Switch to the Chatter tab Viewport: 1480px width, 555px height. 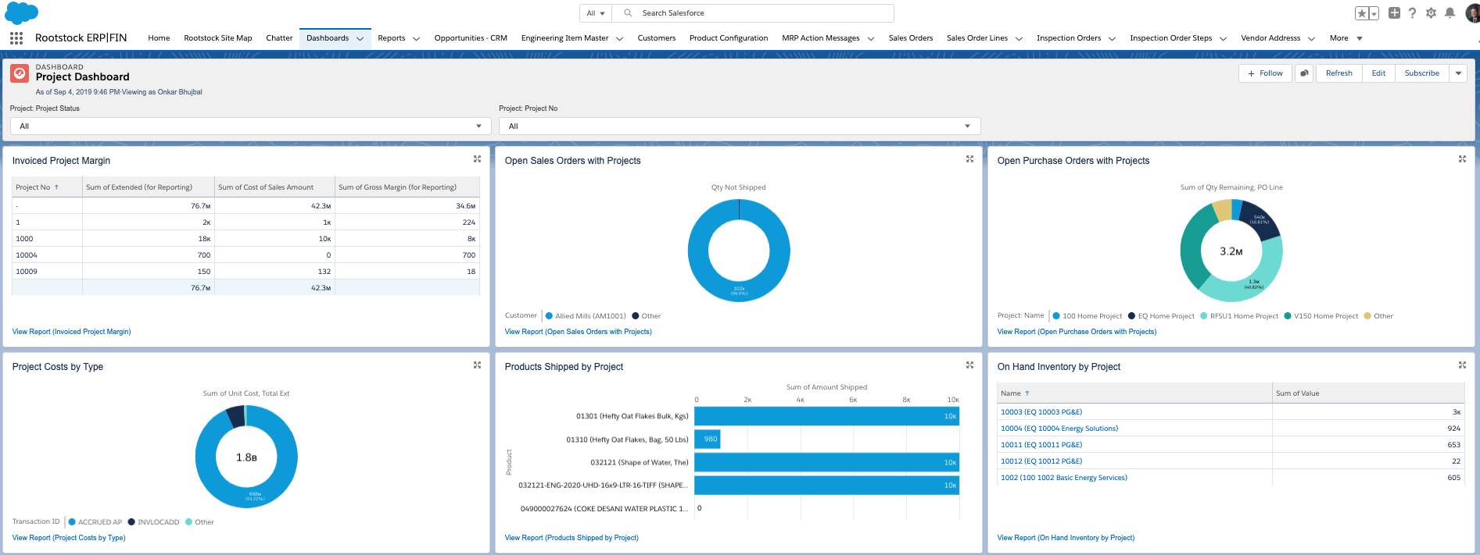tap(279, 38)
